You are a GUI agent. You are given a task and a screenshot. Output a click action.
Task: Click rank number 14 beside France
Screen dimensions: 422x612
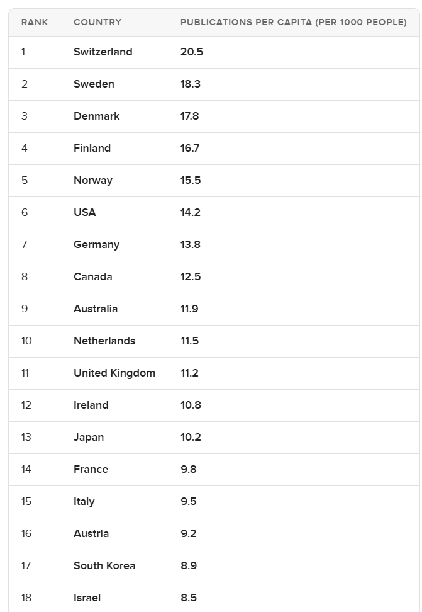pos(26,469)
